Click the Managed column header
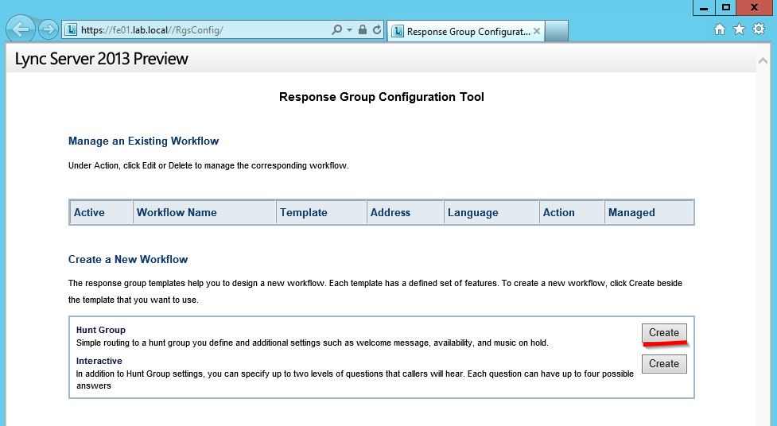Viewport: 777px width, 426px height. [x=649, y=212]
